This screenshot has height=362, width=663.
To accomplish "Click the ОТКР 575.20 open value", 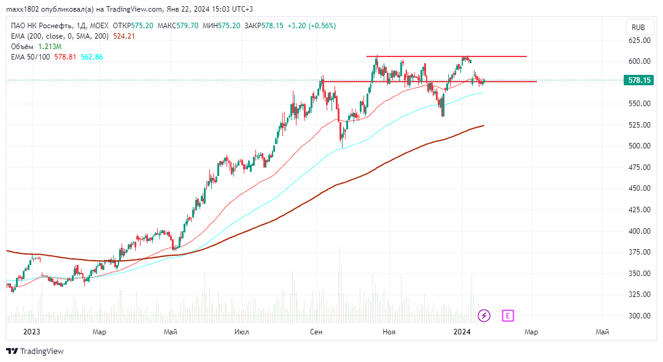I will click(133, 26).
